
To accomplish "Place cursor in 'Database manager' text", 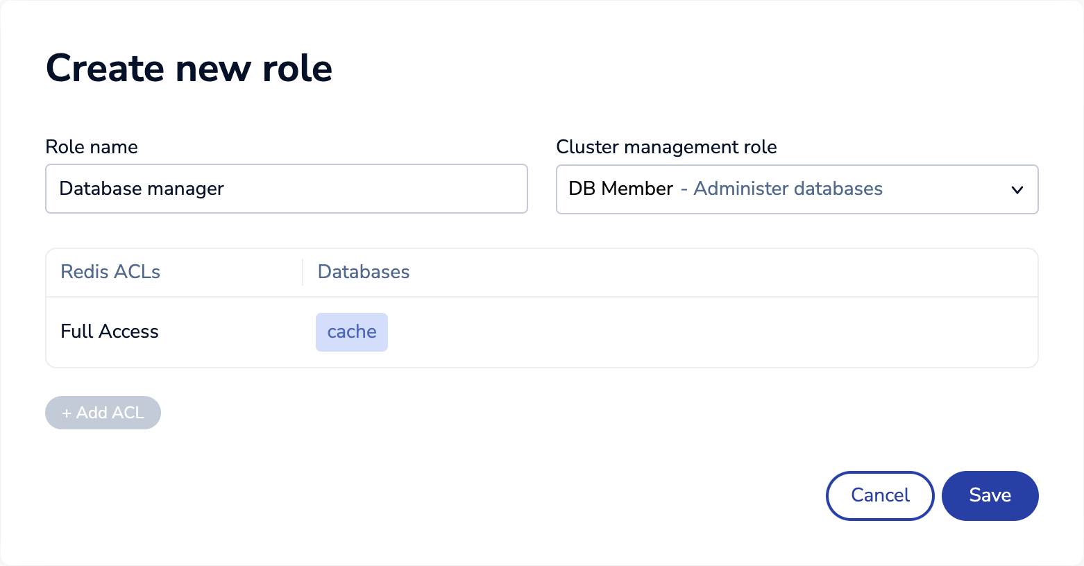I will [x=142, y=189].
